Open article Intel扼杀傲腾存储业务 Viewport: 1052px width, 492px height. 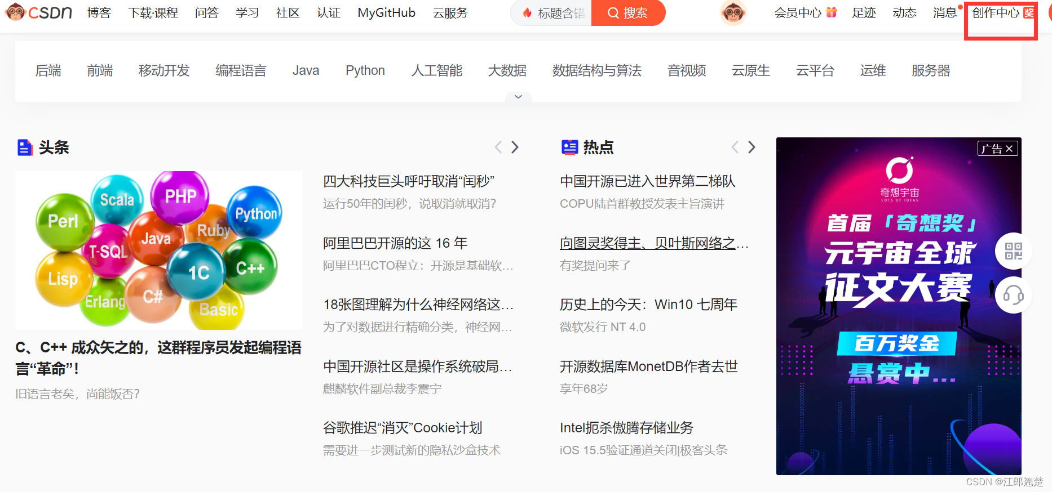pos(626,428)
